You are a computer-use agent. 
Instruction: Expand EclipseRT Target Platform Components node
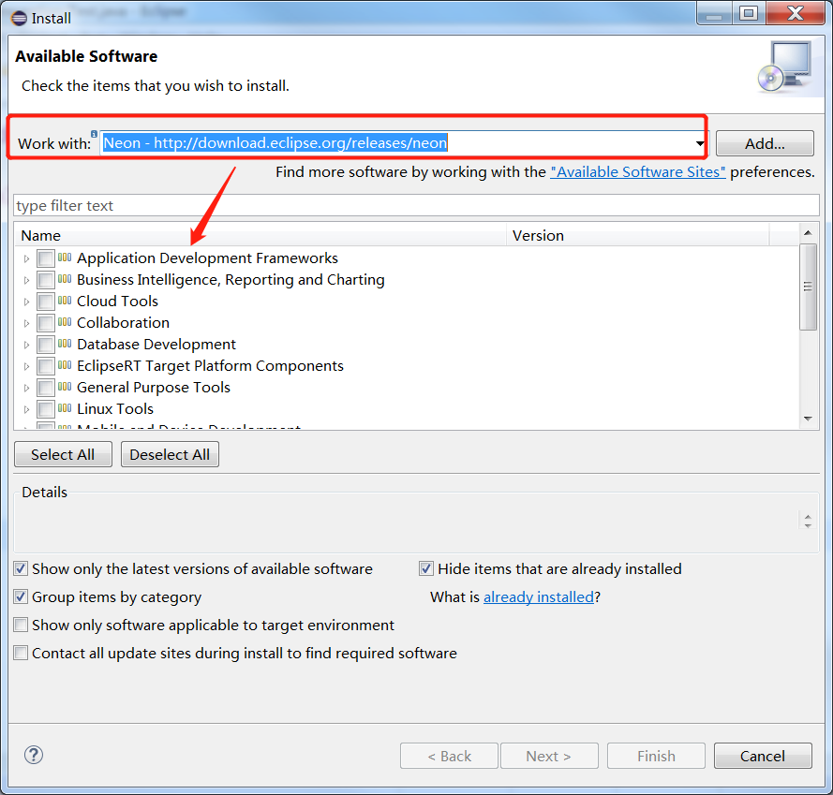pos(26,366)
